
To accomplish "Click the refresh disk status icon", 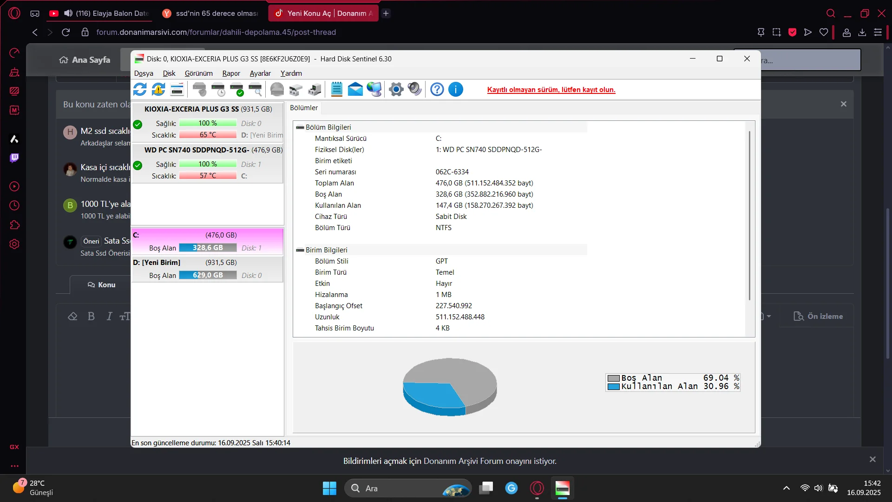I will pyautogui.click(x=140, y=89).
